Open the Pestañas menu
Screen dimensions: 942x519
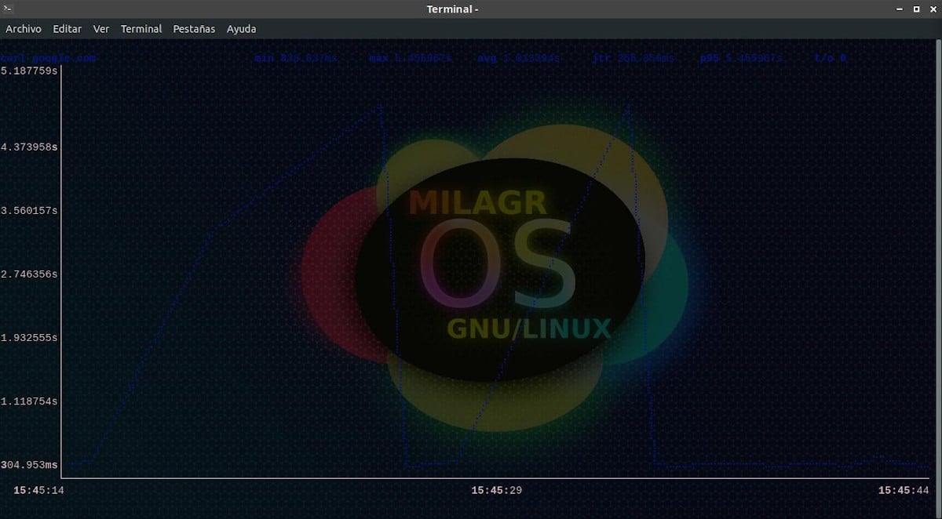[194, 29]
